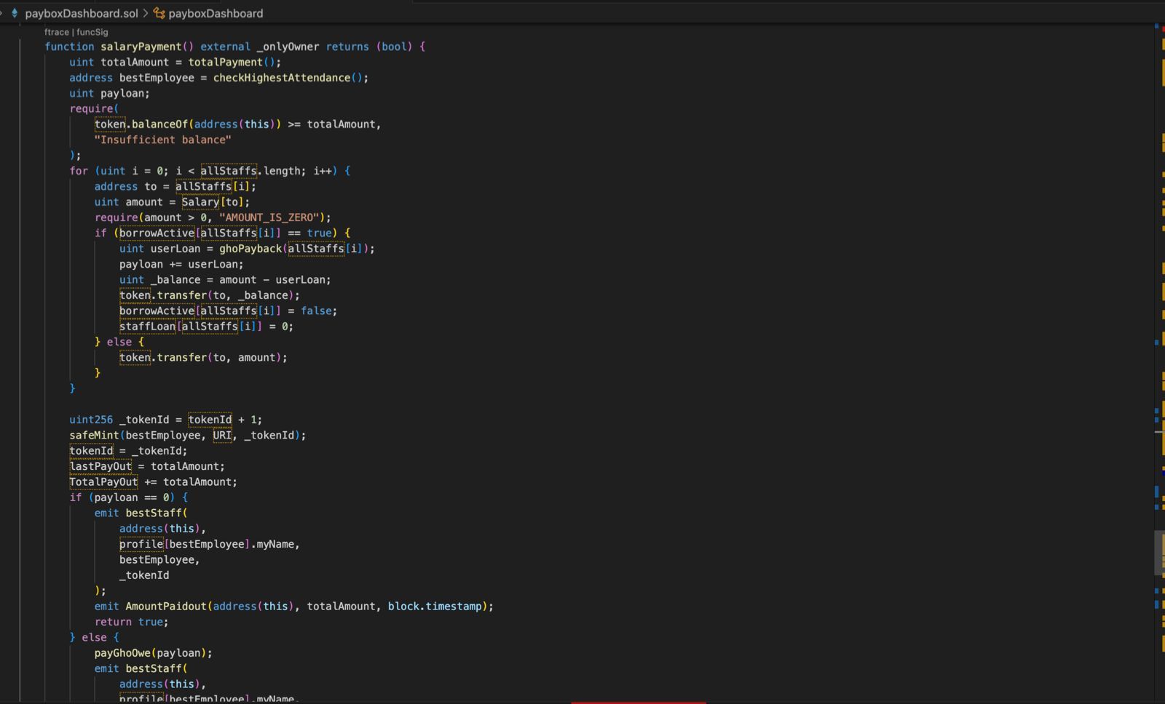Click the Salary[to] mapping access
This screenshot has height=704, width=1165.
tap(213, 202)
